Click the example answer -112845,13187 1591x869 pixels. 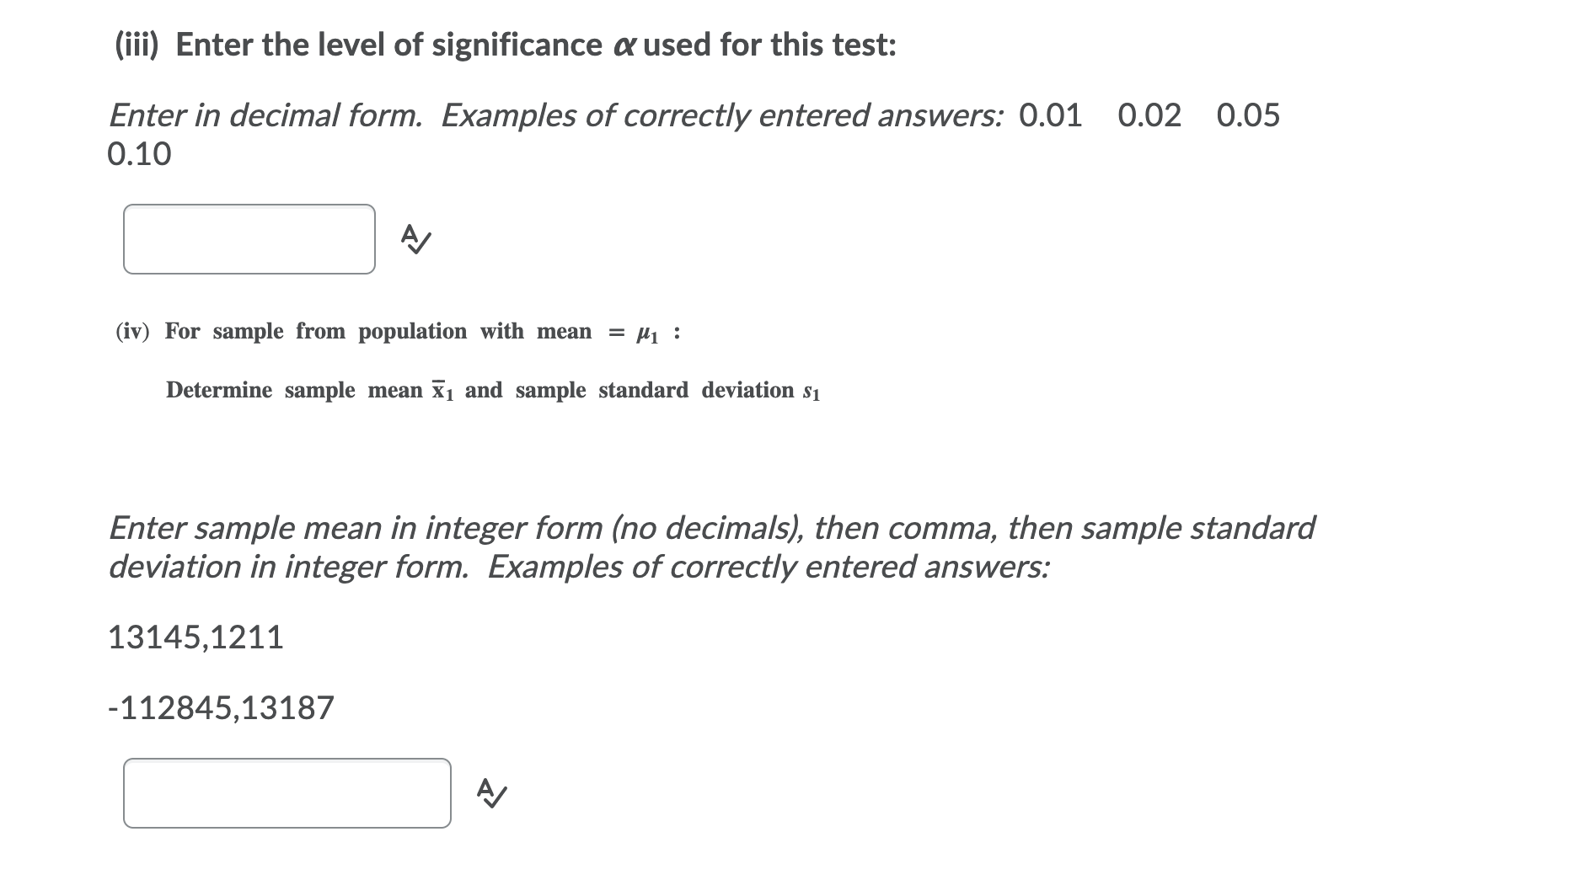[221, 708]
